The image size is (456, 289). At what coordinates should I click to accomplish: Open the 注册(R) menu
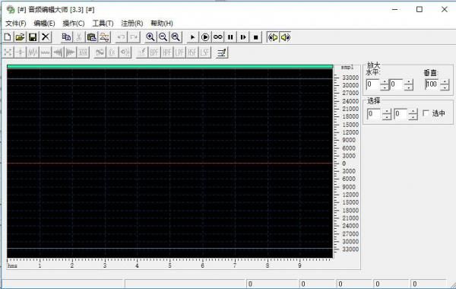click(132, 24)
